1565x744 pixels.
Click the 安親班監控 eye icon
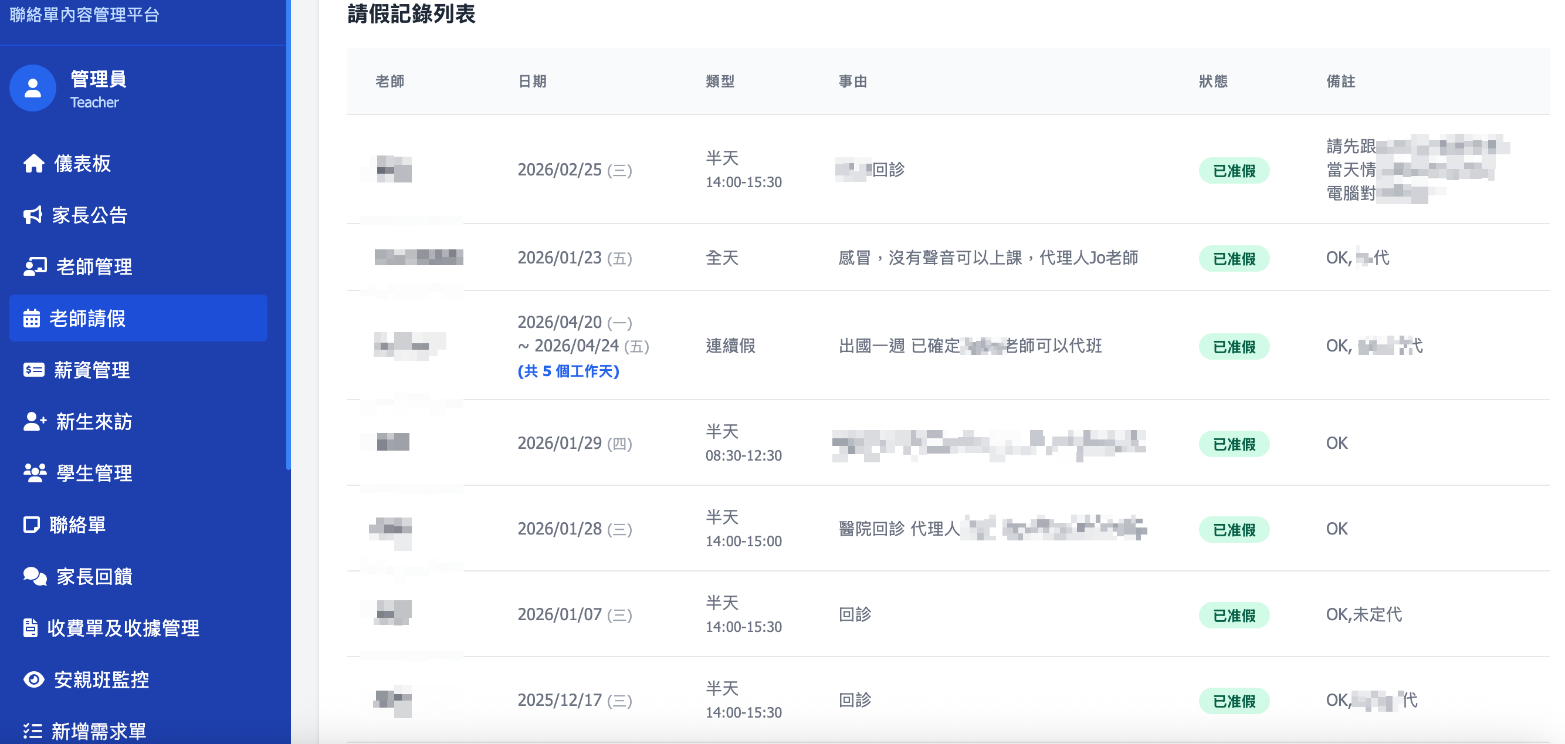tap(33, 679)
